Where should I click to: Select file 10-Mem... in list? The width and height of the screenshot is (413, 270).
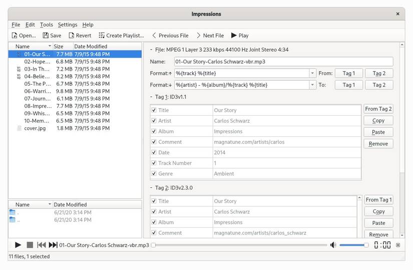pos(75,121)
